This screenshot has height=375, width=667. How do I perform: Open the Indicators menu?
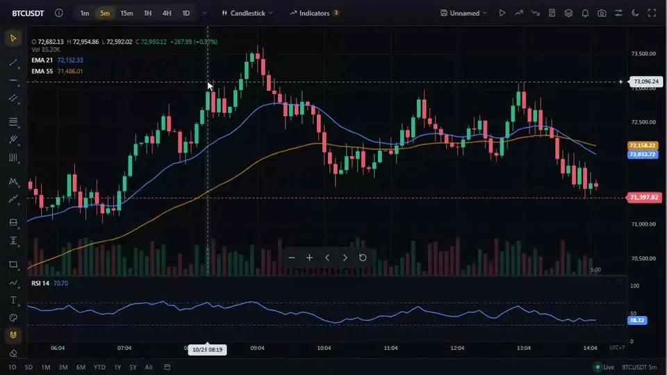pos(314,13)
